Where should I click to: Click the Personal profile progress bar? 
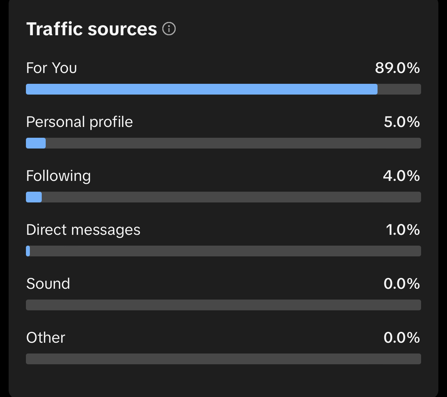click(223, 143)
